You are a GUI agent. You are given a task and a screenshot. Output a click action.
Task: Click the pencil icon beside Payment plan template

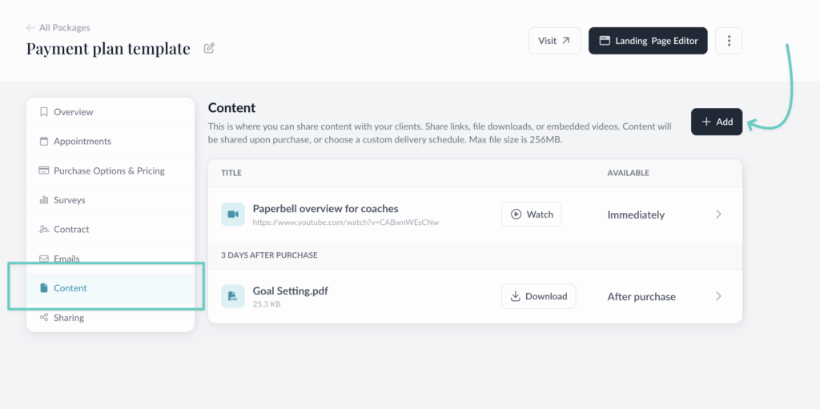(209, 48)
